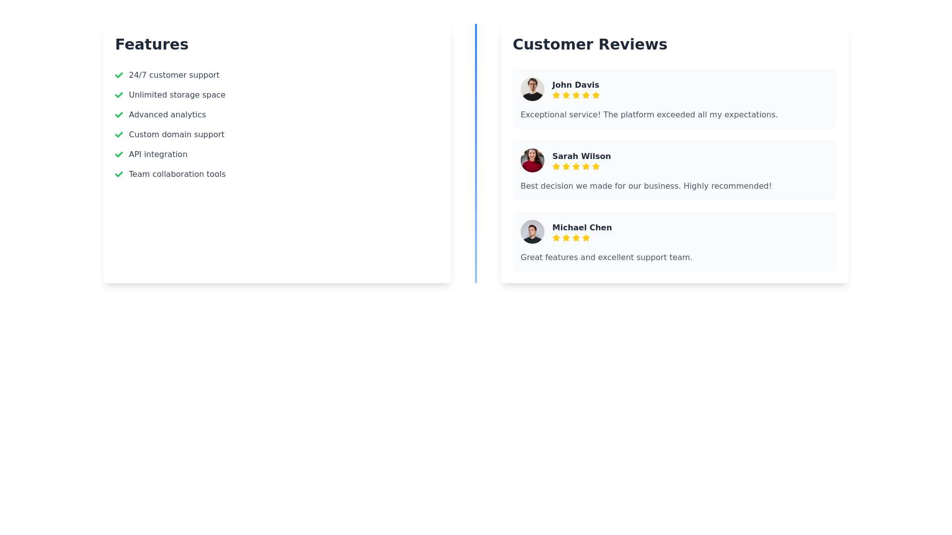
Task: Click the Customer Reviews heading
Action: (x=590, y=44)
